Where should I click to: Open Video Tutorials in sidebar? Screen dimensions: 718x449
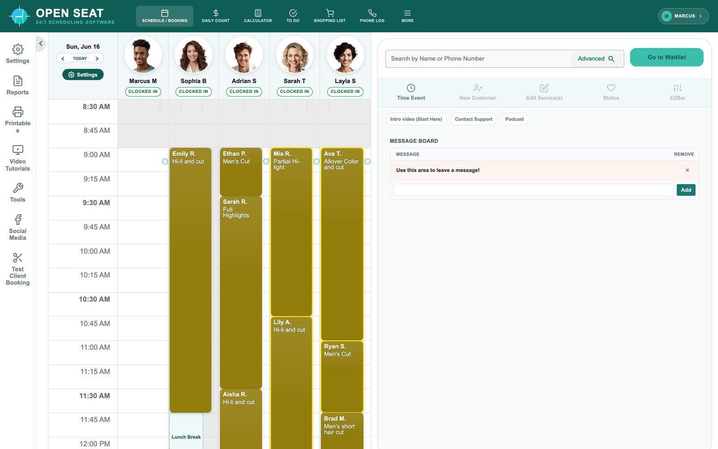(x=18, y=158)
